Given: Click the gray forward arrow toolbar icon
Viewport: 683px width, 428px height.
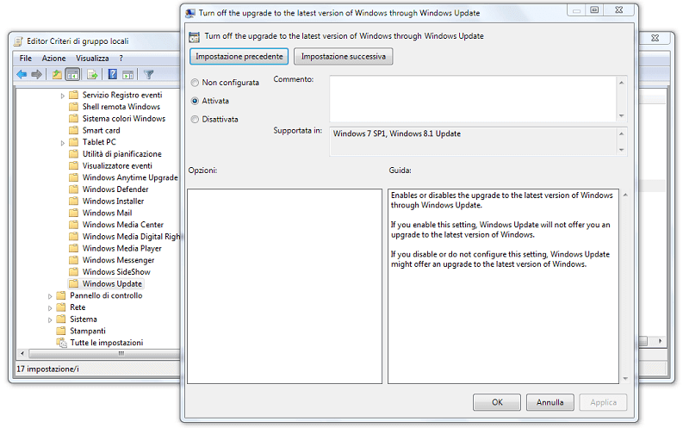Looking at the screenshot, I should point(36,74).
